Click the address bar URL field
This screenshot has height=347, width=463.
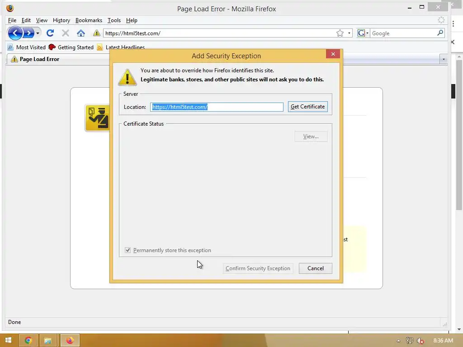coord(219,33)
